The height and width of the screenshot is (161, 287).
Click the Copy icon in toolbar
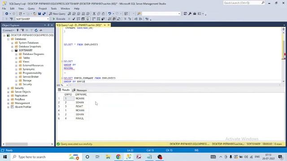pos(99,14)
